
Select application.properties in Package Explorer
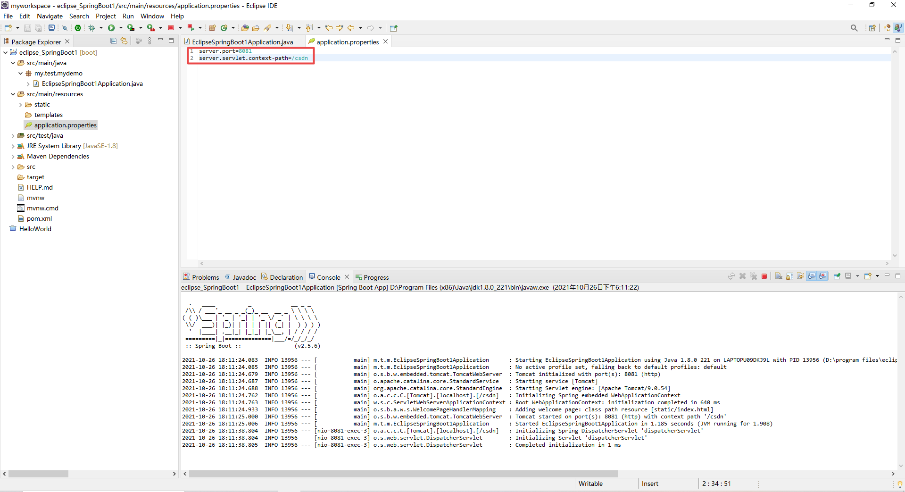pyautogui.click(x=65, y=125)
